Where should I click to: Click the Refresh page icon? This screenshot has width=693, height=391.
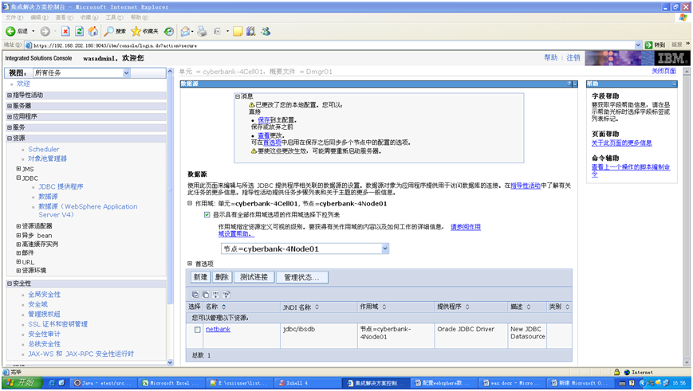point(80,31)
